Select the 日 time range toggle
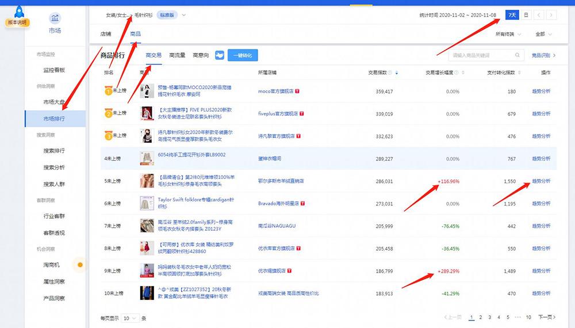 526,15
